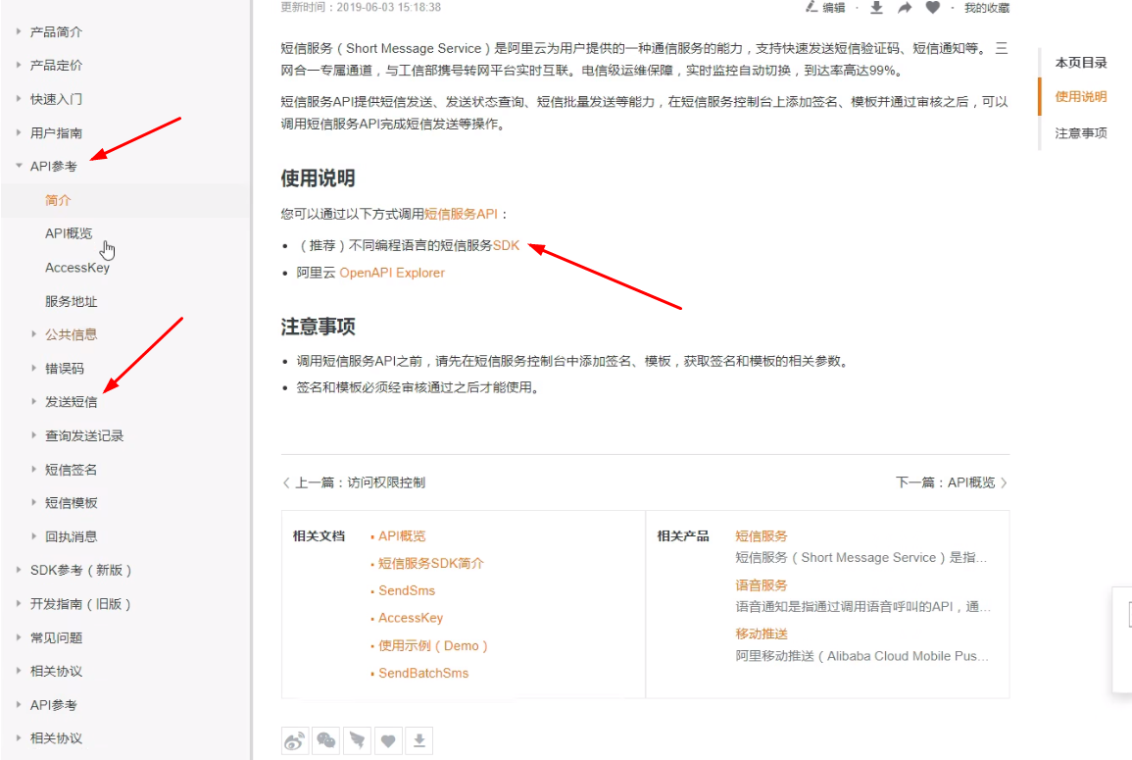1132x760 pixels.
Task: Click the heart icon beside 我的收藏
Action: (x=933, y=7)
